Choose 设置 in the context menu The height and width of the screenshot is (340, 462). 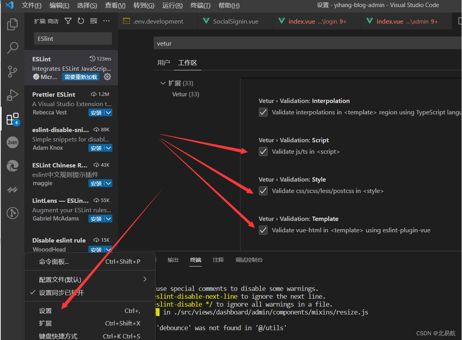90,311
